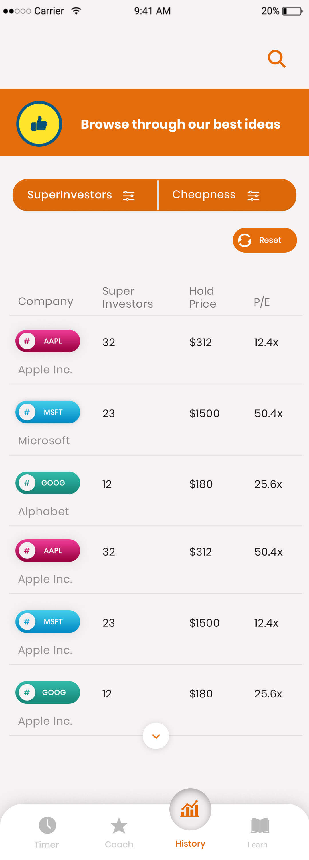This screenshot has height=860, width=309.
Task: Select the second MSFT ticker tag
Action: click(48, 621)
